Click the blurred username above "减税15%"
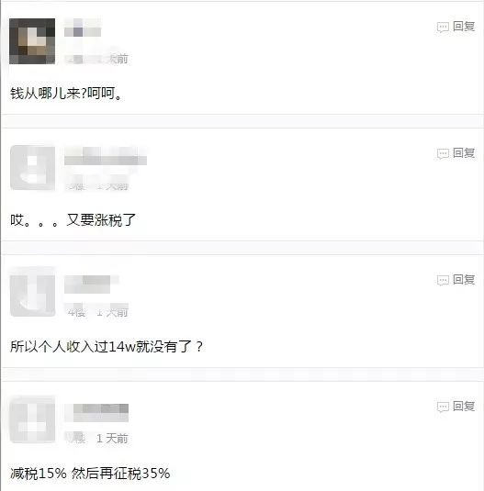This screenshot has width=484, height=491. pyautogui.click(x=96, y=412)
